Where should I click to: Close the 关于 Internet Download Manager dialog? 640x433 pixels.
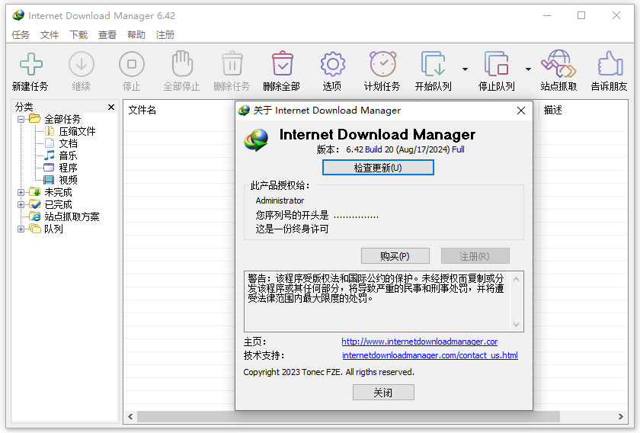pos(521,111)
